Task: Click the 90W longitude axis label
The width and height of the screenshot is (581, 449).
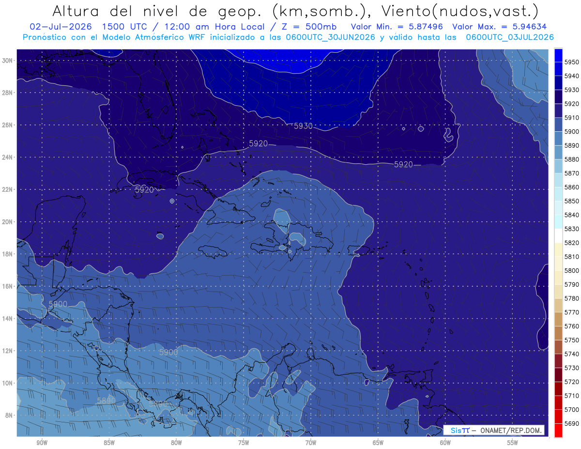Action: [42, 443]
